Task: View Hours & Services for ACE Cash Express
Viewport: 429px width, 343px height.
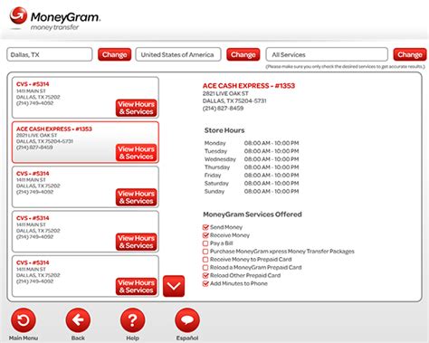Action: (x=137, y=153)
